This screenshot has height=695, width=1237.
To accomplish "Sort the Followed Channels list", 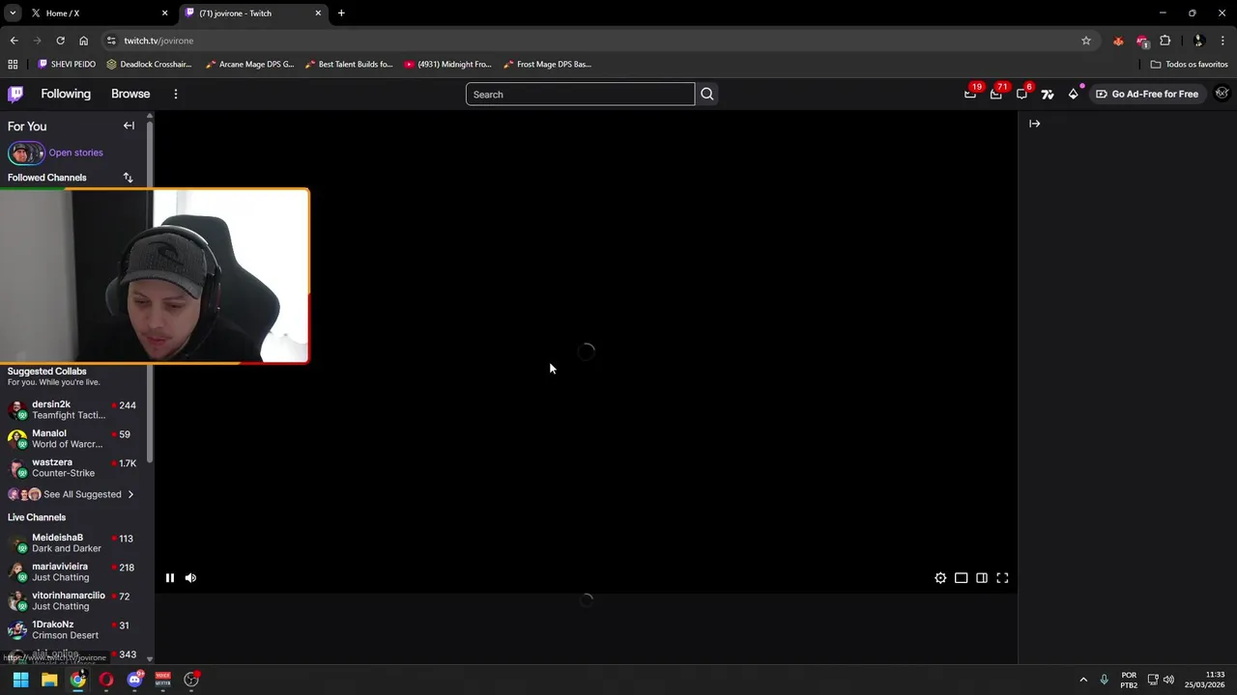I will pyautogui.click(x=128, y=178).
